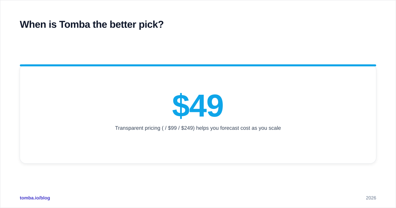
Task: Click the words "Transparent pricing"
Action: (x=138, y=128)
